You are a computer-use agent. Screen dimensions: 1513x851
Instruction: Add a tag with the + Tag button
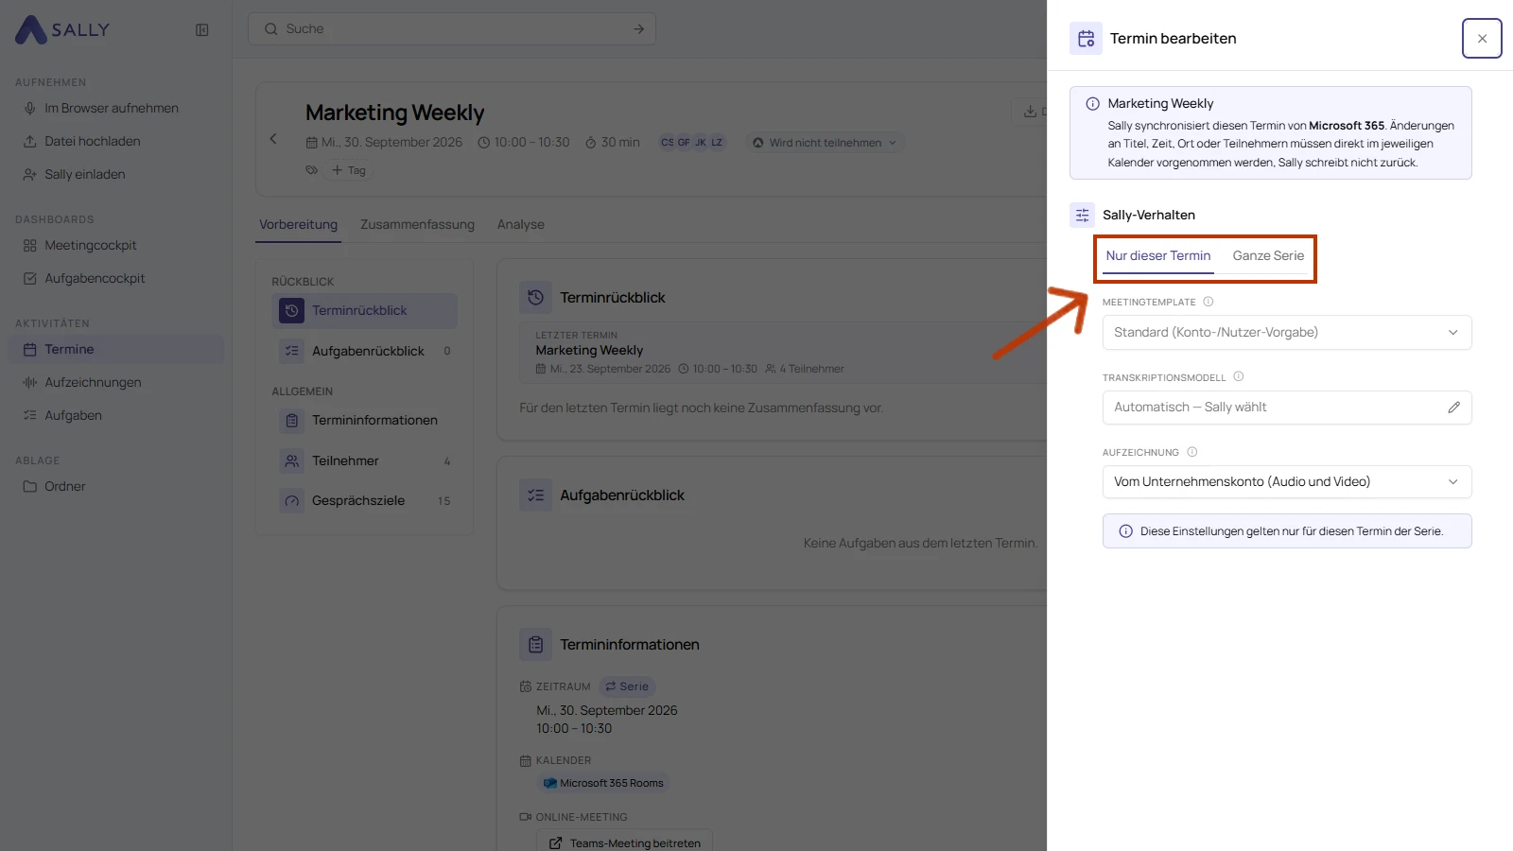tap(348, 171)
